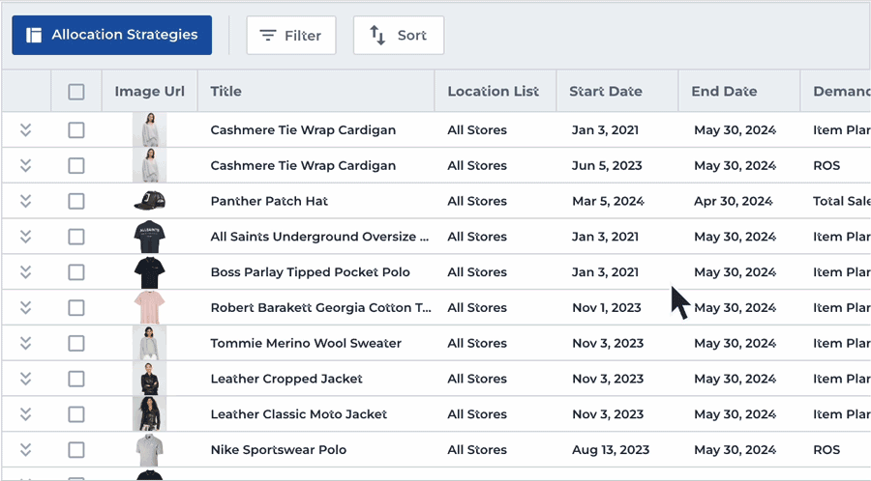Open the Panther Patch Hat product thumbnail
Image resolution: width=871 pixels, height=481 pixels.
point(149,201)
